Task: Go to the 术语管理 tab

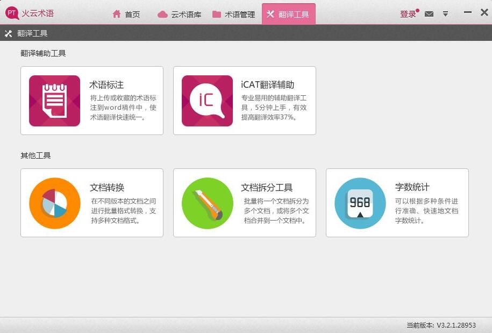Action: pyautogui.click(x=233, y=15)
